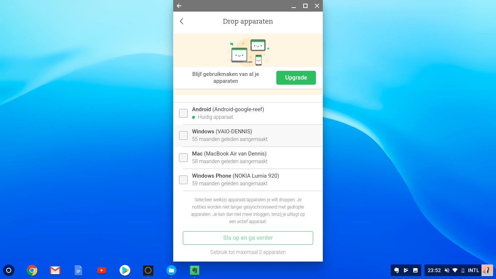Screen dimensions: 496x279
Task: Open the launcher circle button
Action: pyautogui.click(x=9, y=270)
